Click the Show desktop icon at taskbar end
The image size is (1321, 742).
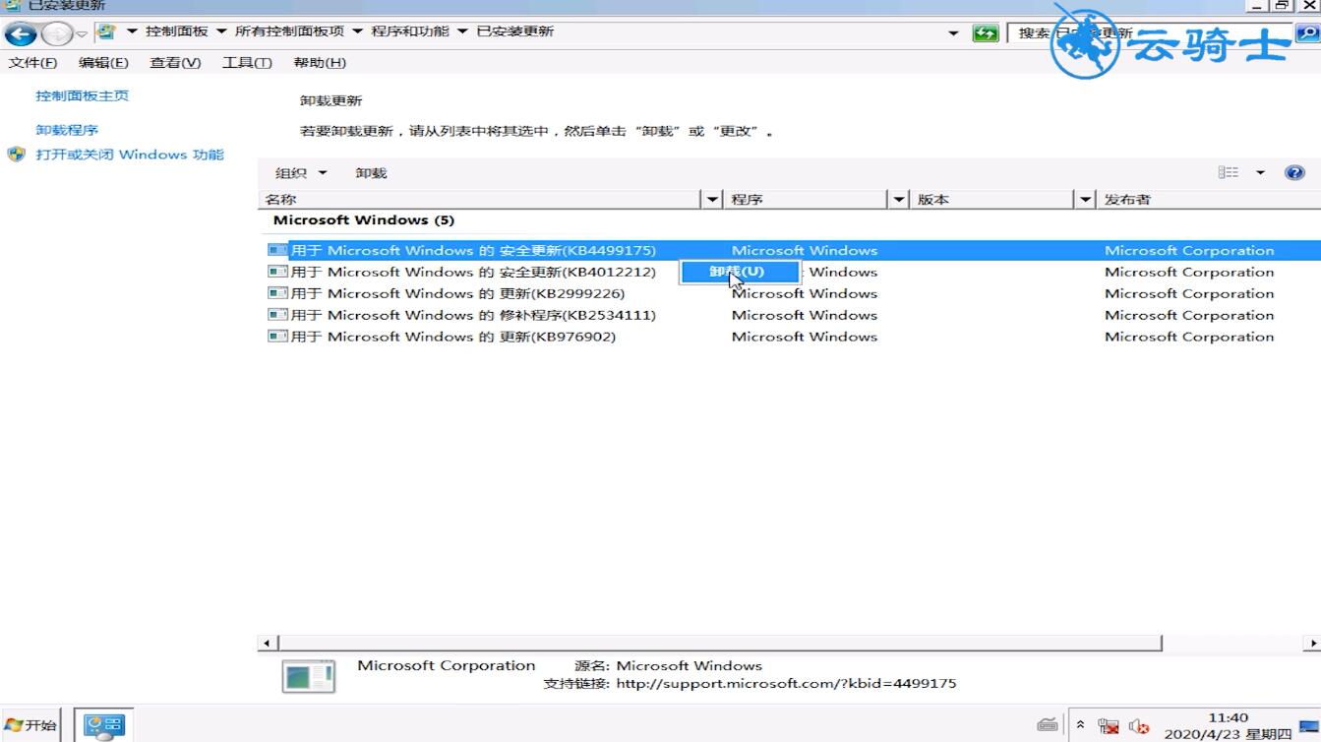[x=1310, y=726]
